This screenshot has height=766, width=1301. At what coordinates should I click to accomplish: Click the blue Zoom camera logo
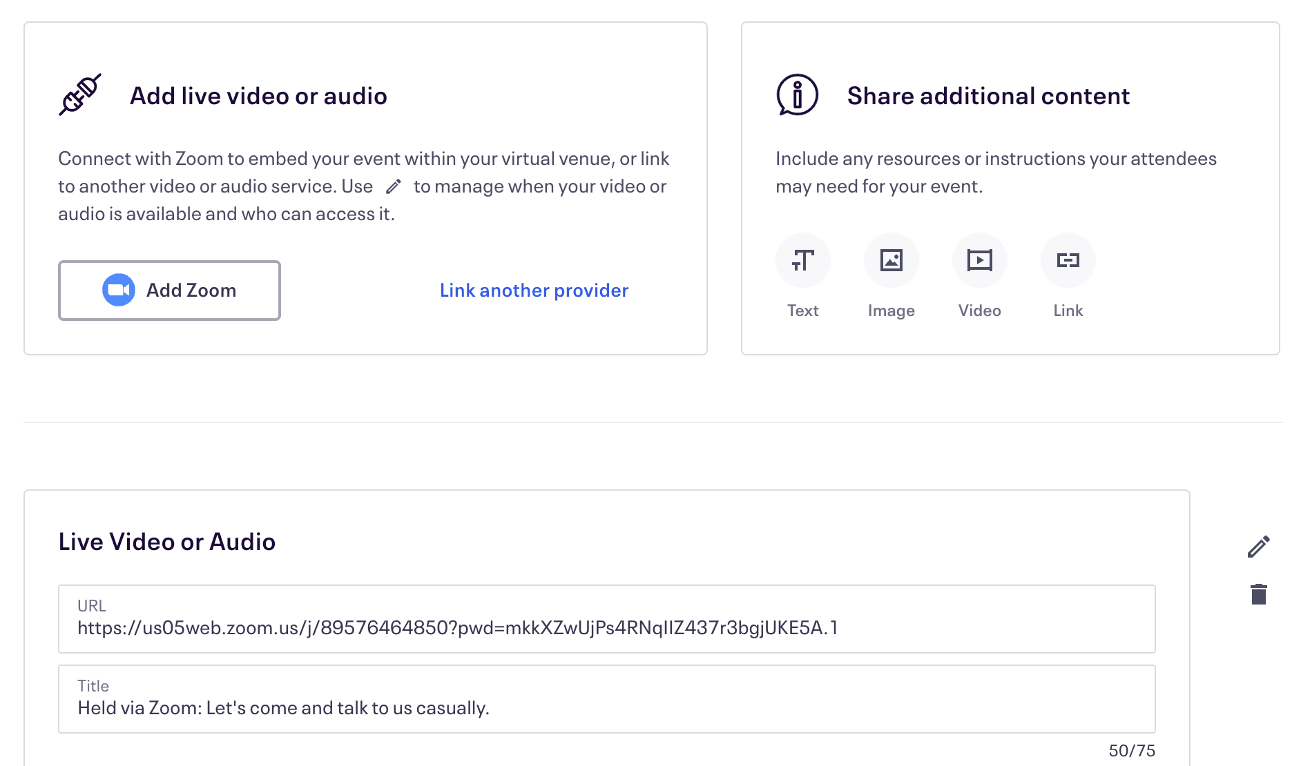(x=118, y=291)
